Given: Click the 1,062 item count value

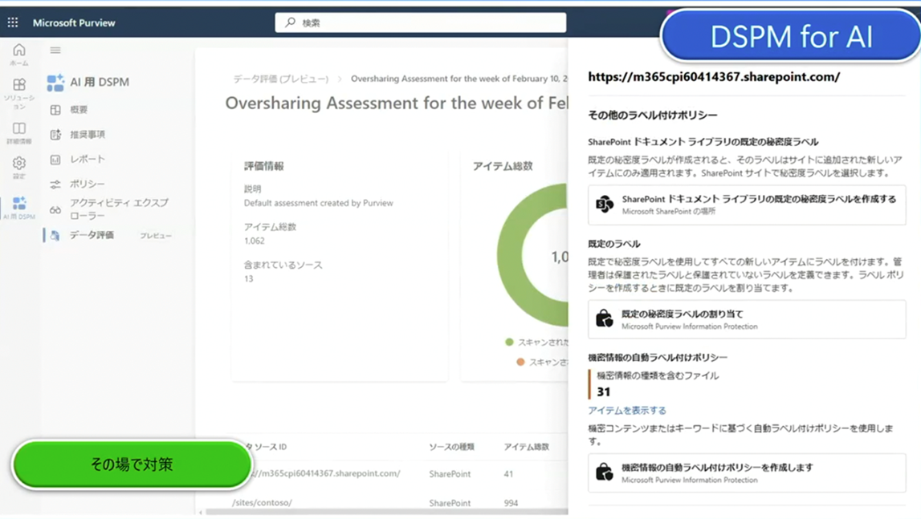Looking at the screenshot, I should click(x=255, y=241).
